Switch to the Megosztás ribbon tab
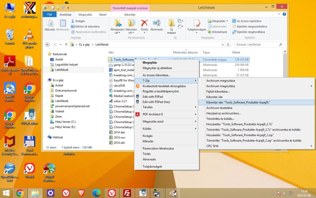 coord(85,15)
